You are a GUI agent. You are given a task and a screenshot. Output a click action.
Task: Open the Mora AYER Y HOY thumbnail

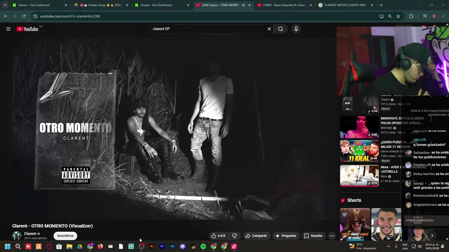coord(359,176)
